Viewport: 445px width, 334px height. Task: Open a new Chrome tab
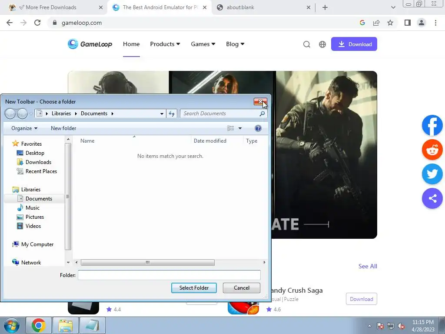325,7
